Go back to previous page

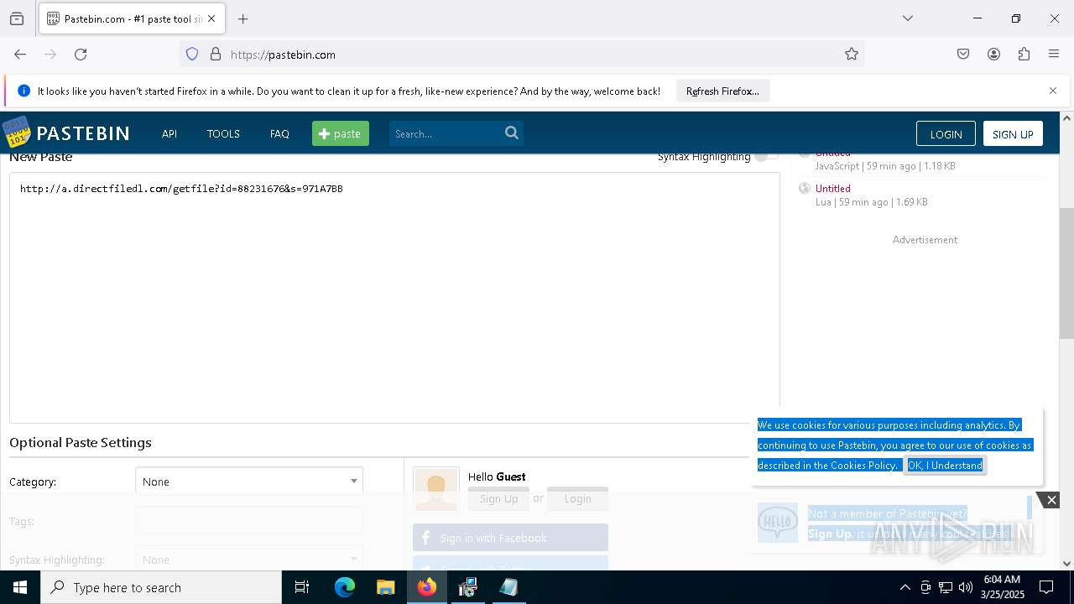[20, 54]
